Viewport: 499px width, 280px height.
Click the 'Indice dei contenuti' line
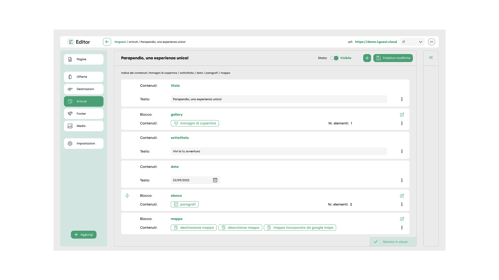(x=175, y=73)
